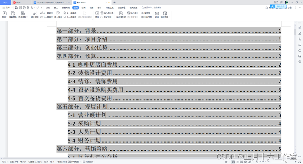Viewport: 303px width, 164px height.
Task: Click the web layout globe view icon
Action: click(245, 162)
